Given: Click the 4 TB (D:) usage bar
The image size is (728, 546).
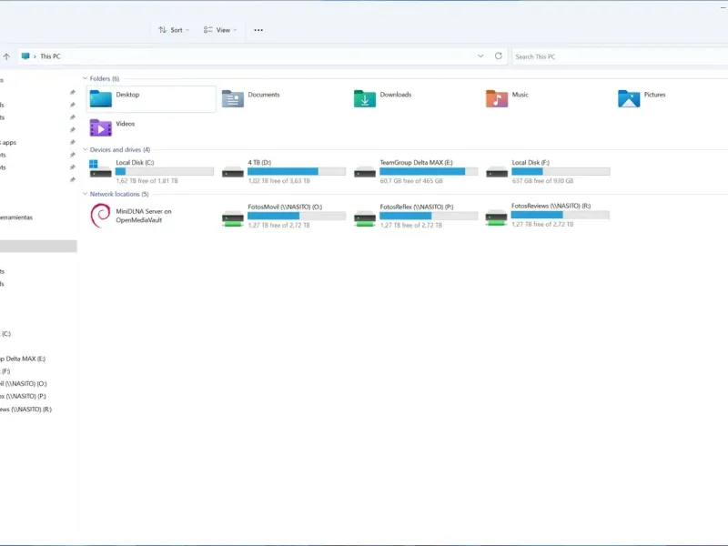Looking at the screenshot, I should pos(297,171).
